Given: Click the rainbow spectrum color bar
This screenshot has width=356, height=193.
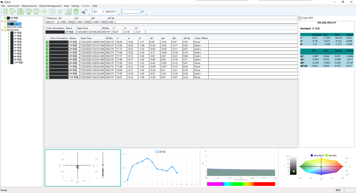Looking at the screenshot, I should coord(241,184).
